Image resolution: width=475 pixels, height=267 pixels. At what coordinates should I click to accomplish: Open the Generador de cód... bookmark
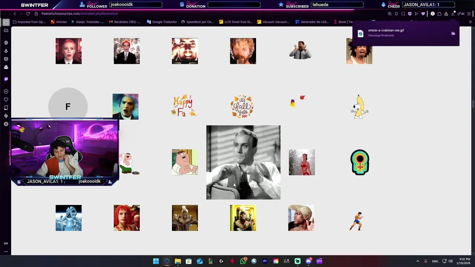pyautogui.click(x=312, y=22)
